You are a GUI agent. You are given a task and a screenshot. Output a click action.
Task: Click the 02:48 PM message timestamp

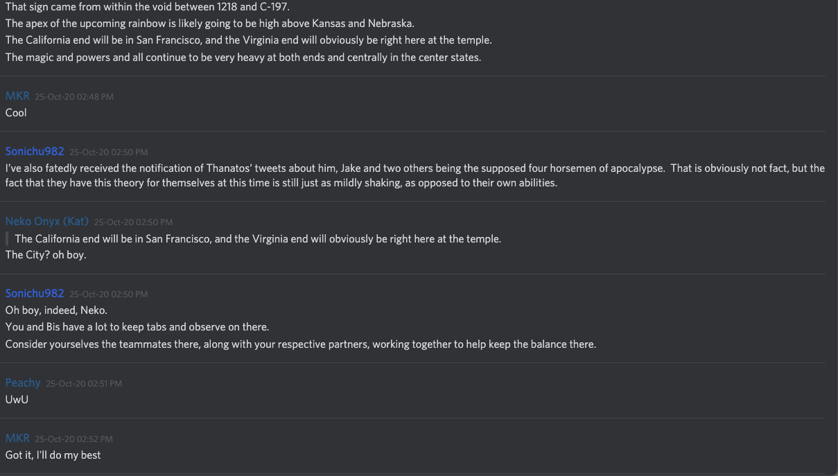pos(74,97)
